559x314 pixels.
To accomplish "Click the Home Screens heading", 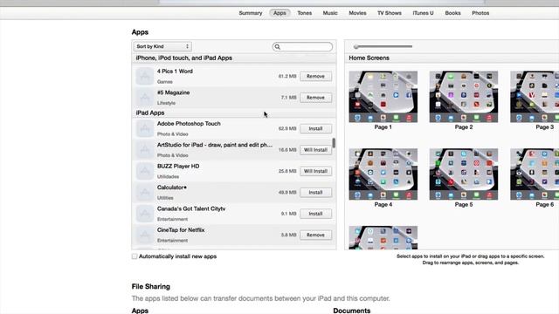I will [x=369, y=58].
